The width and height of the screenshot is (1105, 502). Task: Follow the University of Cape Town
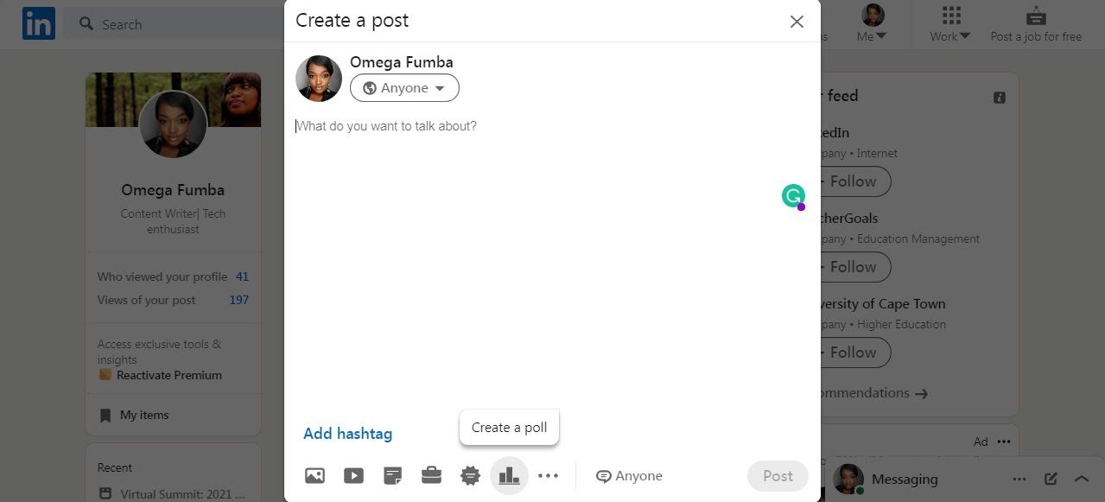click(x=851, y=353)
